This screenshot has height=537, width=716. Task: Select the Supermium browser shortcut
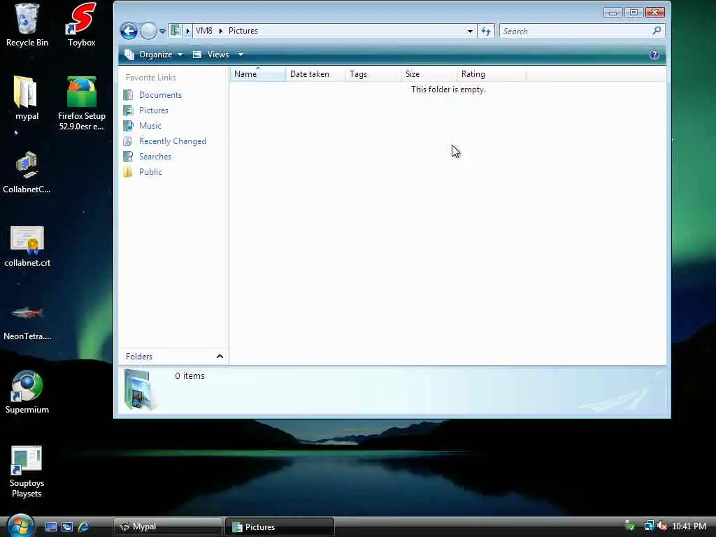(x=27, y=392)
